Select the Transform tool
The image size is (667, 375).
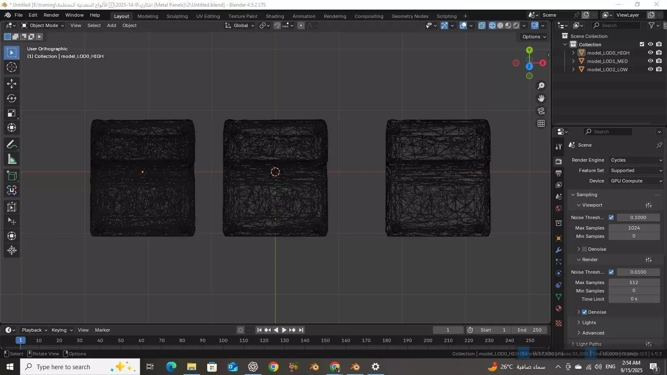(x=12, y=127)
